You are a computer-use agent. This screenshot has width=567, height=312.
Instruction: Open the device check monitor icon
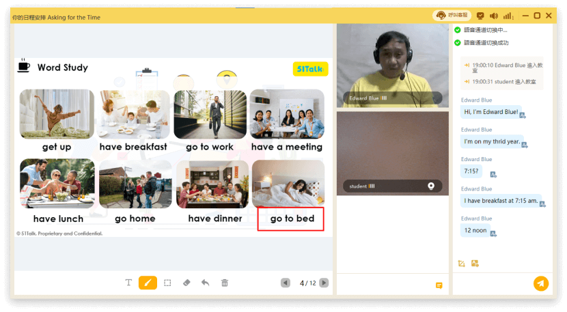[x=480, y=16]
